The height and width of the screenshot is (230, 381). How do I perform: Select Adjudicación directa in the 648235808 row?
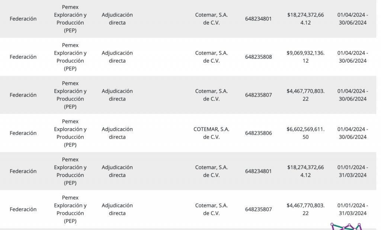click(x=117, y=57)
